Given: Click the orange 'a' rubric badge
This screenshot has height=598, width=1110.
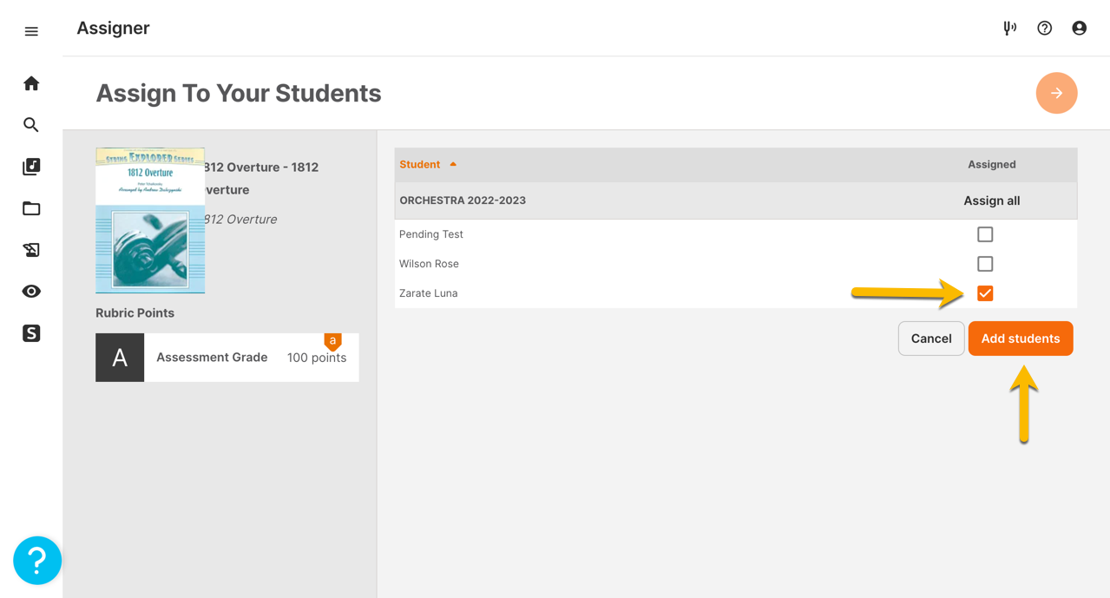Looking at the screenshot, I should click(x=332, y=341).
